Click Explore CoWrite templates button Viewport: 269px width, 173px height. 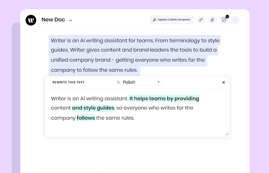(172, 20)
